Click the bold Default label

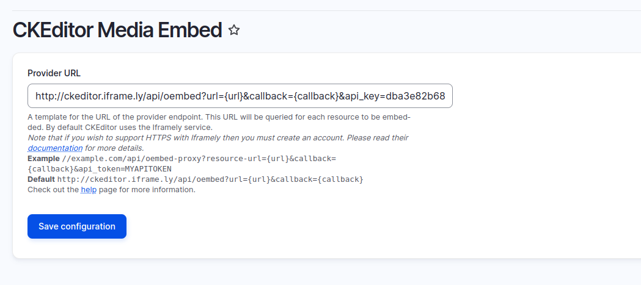pyautogui.click(x=41, y=179)
